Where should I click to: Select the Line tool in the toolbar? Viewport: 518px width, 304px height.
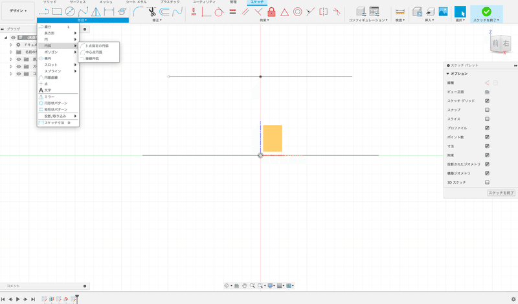[x=44, y=12]
